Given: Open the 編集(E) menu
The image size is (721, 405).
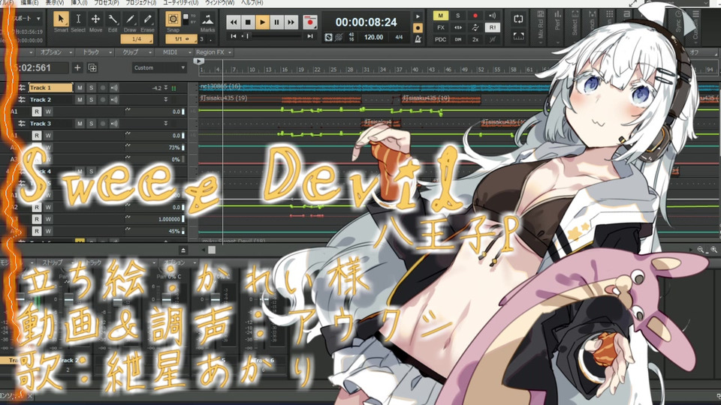Looking at the screenshot, I should tap(29, 3).
